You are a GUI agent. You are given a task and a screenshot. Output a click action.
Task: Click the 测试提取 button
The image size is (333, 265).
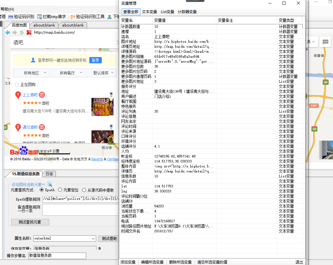(109, 238)
